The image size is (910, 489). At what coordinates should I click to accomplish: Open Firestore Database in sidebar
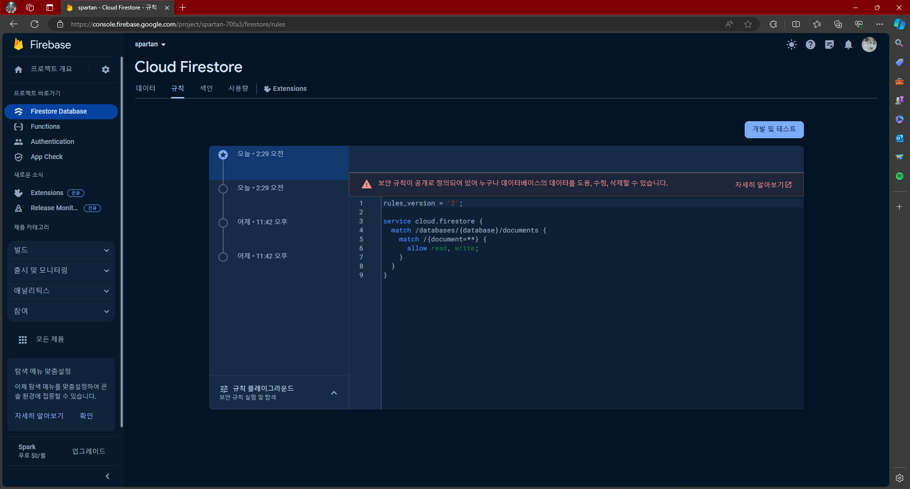(x=61, y=112)
